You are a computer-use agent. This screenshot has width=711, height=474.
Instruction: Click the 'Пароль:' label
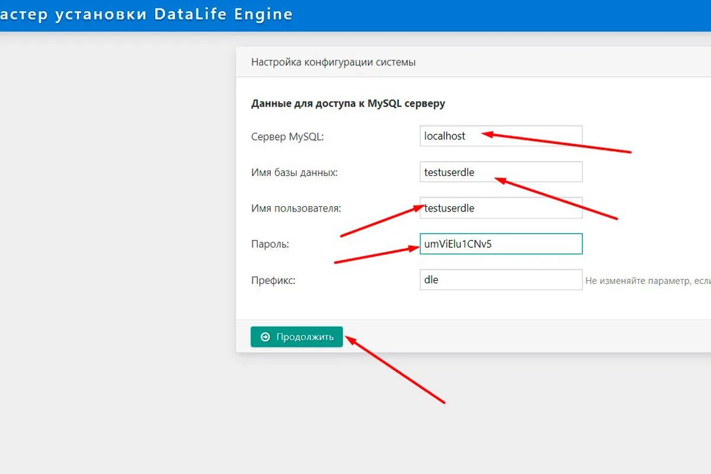tap(270, 244)
